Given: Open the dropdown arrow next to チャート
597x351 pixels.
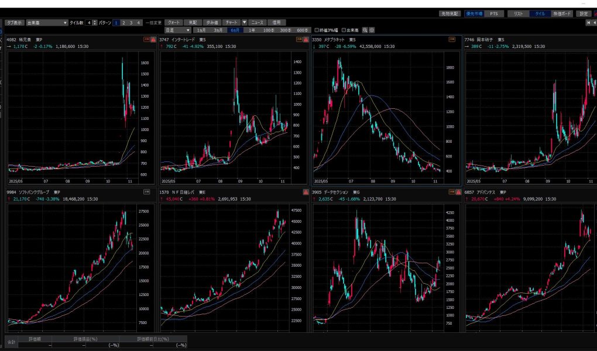Looking at the screenshot, I should (x=245, y=23).
